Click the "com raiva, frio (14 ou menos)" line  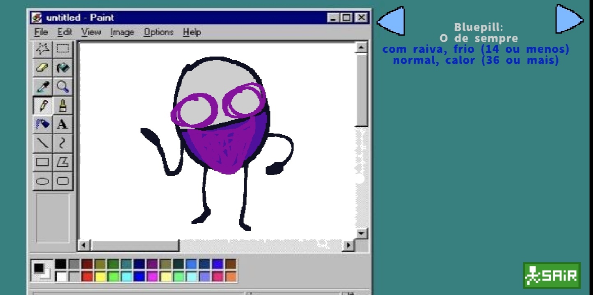pyautogui.click(x=476, y=49)
